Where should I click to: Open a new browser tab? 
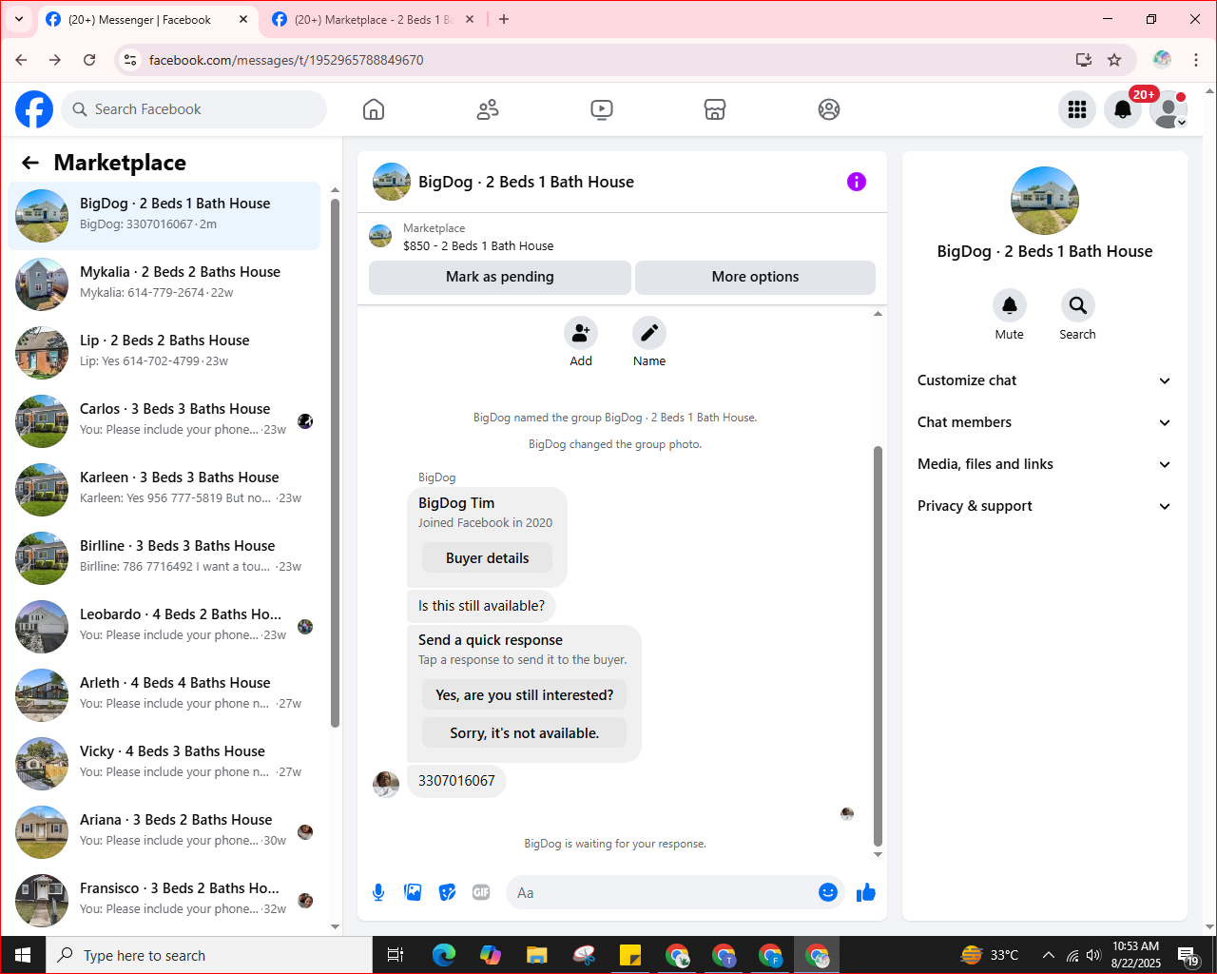[504, 19]
